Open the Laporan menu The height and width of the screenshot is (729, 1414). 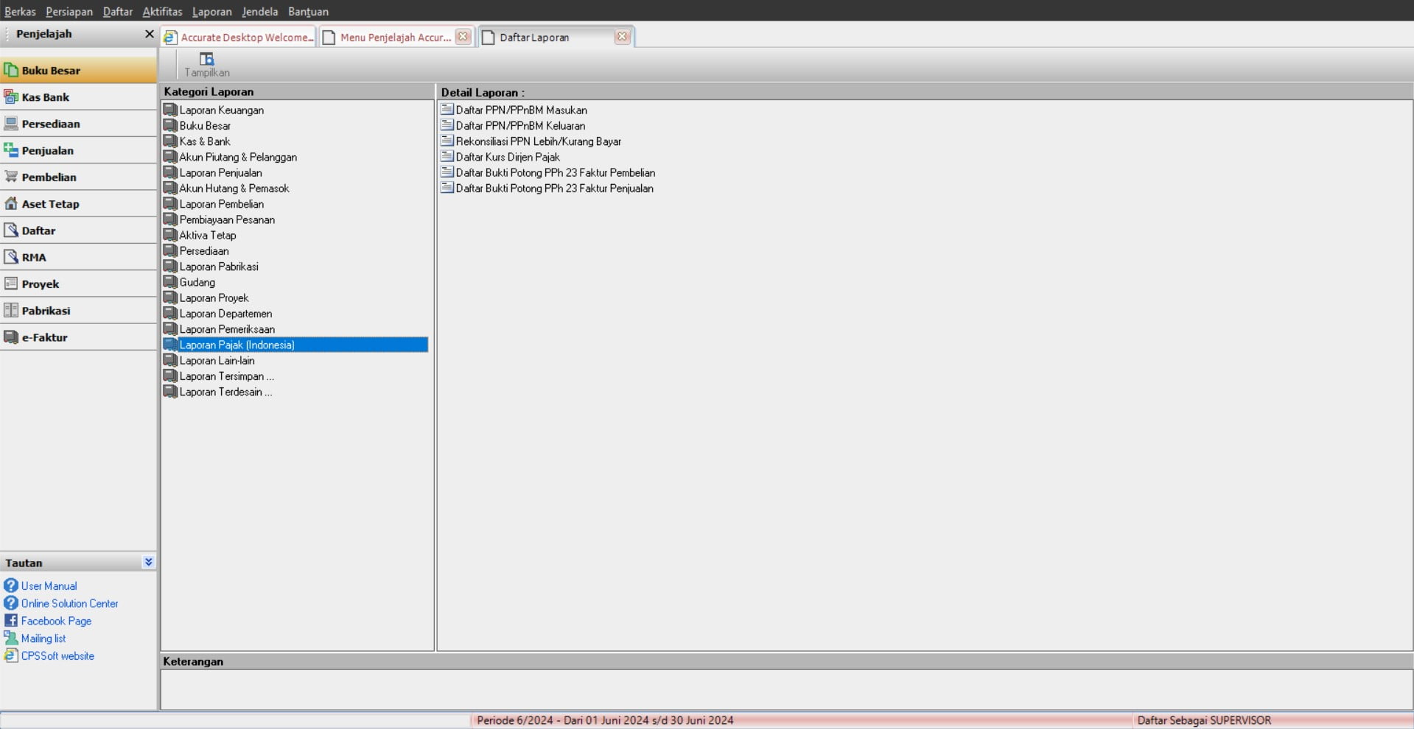click(x=211, y=12)
